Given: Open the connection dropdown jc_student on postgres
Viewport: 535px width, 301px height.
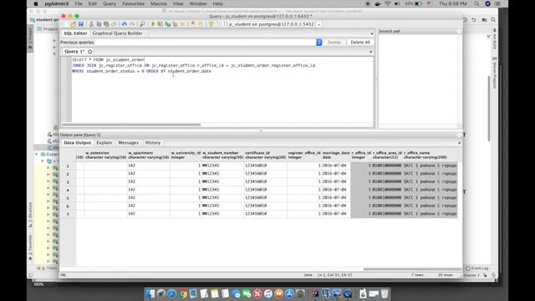Looking at the screenshot, I should [x=319, y=24].
